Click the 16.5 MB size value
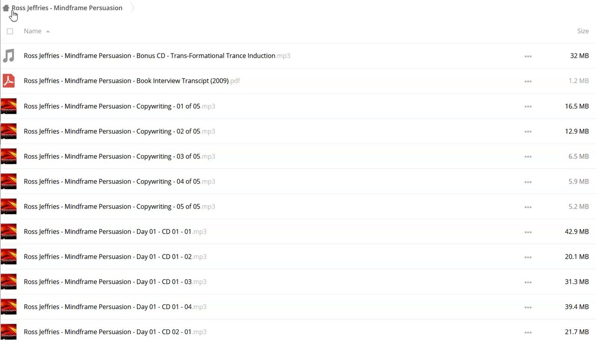The height and width of the screenshot is (340, 596). pyautogui.click(x=577, y=106)
